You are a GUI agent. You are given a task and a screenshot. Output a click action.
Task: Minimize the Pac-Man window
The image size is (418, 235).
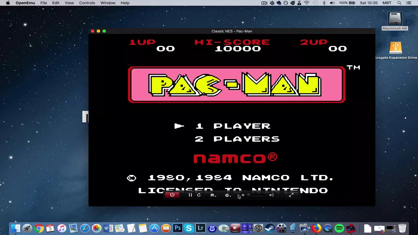point(98,31)
